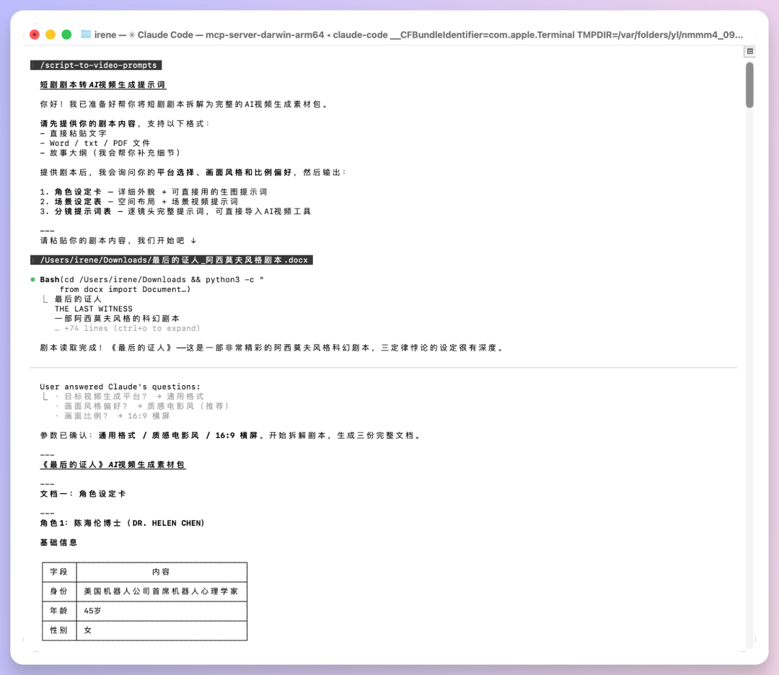Image resolution: width=779 pixels, height=675 pixels.
Task: Click the folder icon in title bar
Action: click(86, 35)
